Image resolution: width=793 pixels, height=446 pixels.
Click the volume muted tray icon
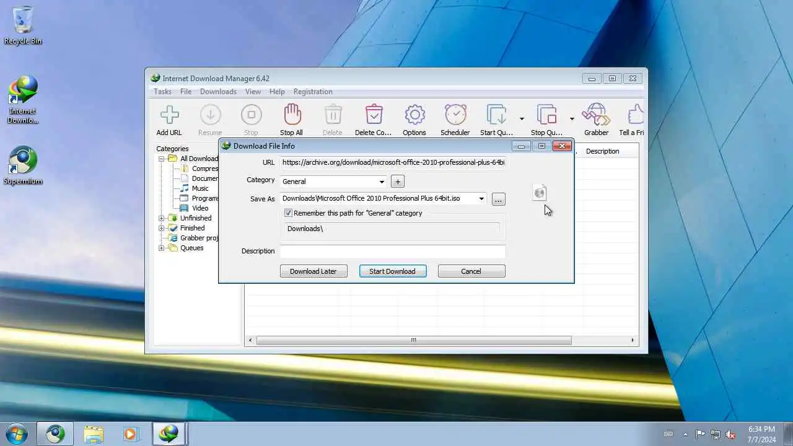[730, 434]
